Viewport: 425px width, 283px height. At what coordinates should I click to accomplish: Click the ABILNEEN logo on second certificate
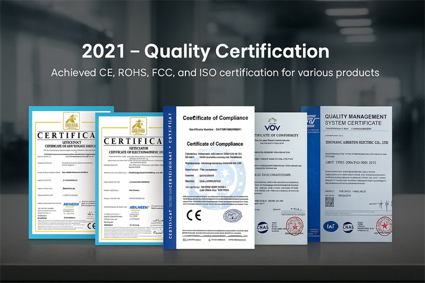coord(139,208)
